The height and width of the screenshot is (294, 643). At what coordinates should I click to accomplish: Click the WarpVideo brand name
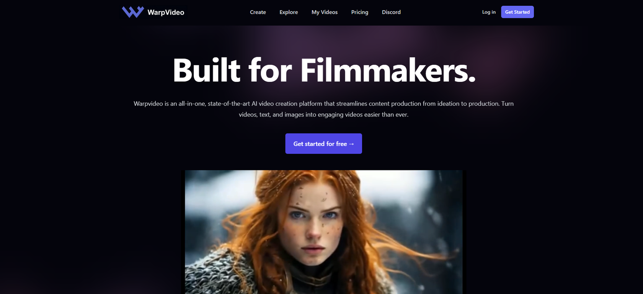point(166,12)
